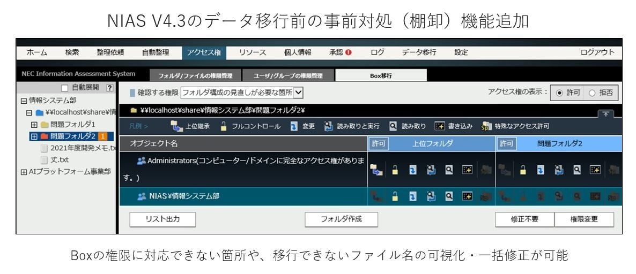The image size is (636, 274).
Task: Click NIAS¥情報システム部 full control lock under 上位フォルダ
Action: pyautogui.click(x=395, y=197)
